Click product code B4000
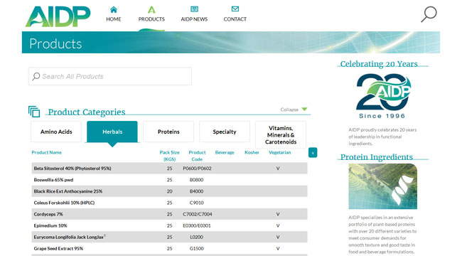462x256 pixels. point(196,191)
